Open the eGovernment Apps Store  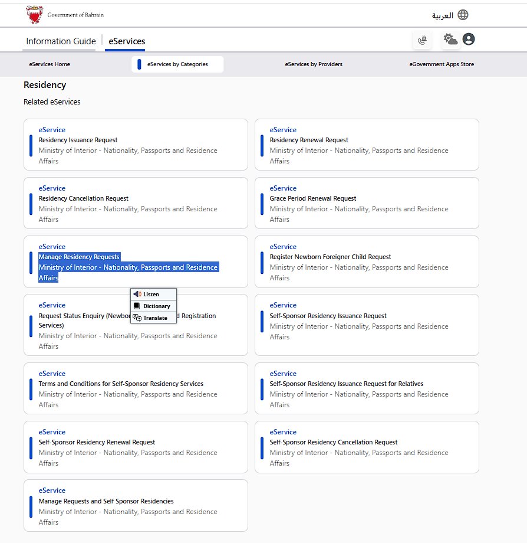click(442, 64)
